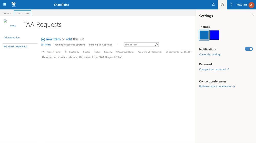Click the search magnifier icon
Viewport: 256px width, 144px height.
pos(156,45)
